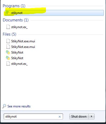Image resolution: width=106 pixels, height=124 pixels.
Task: Click the stikynot.ex_ file icon under Files
Action: click(8, 64)
